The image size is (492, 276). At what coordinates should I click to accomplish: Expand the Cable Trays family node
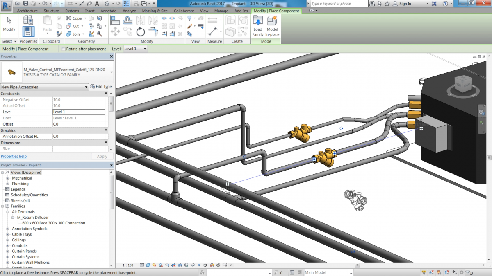point(8,234)
